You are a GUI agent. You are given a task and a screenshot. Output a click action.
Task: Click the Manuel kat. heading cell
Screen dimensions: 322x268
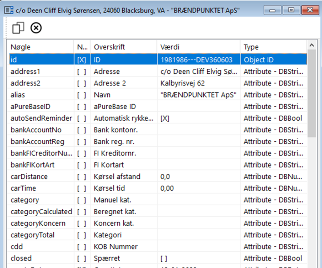point(124,200)
